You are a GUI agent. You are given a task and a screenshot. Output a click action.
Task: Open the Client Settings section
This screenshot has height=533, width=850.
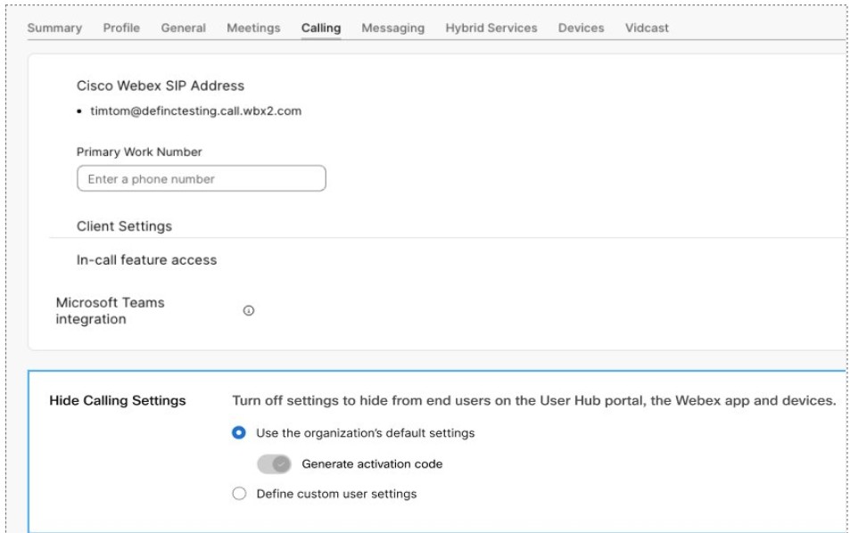click(x=124, y=225)
